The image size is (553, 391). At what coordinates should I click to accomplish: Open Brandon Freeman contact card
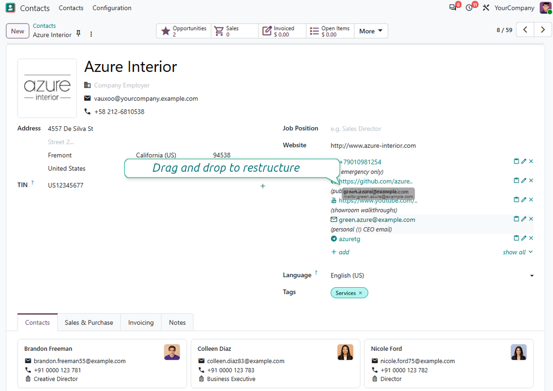tap(102, 364)
